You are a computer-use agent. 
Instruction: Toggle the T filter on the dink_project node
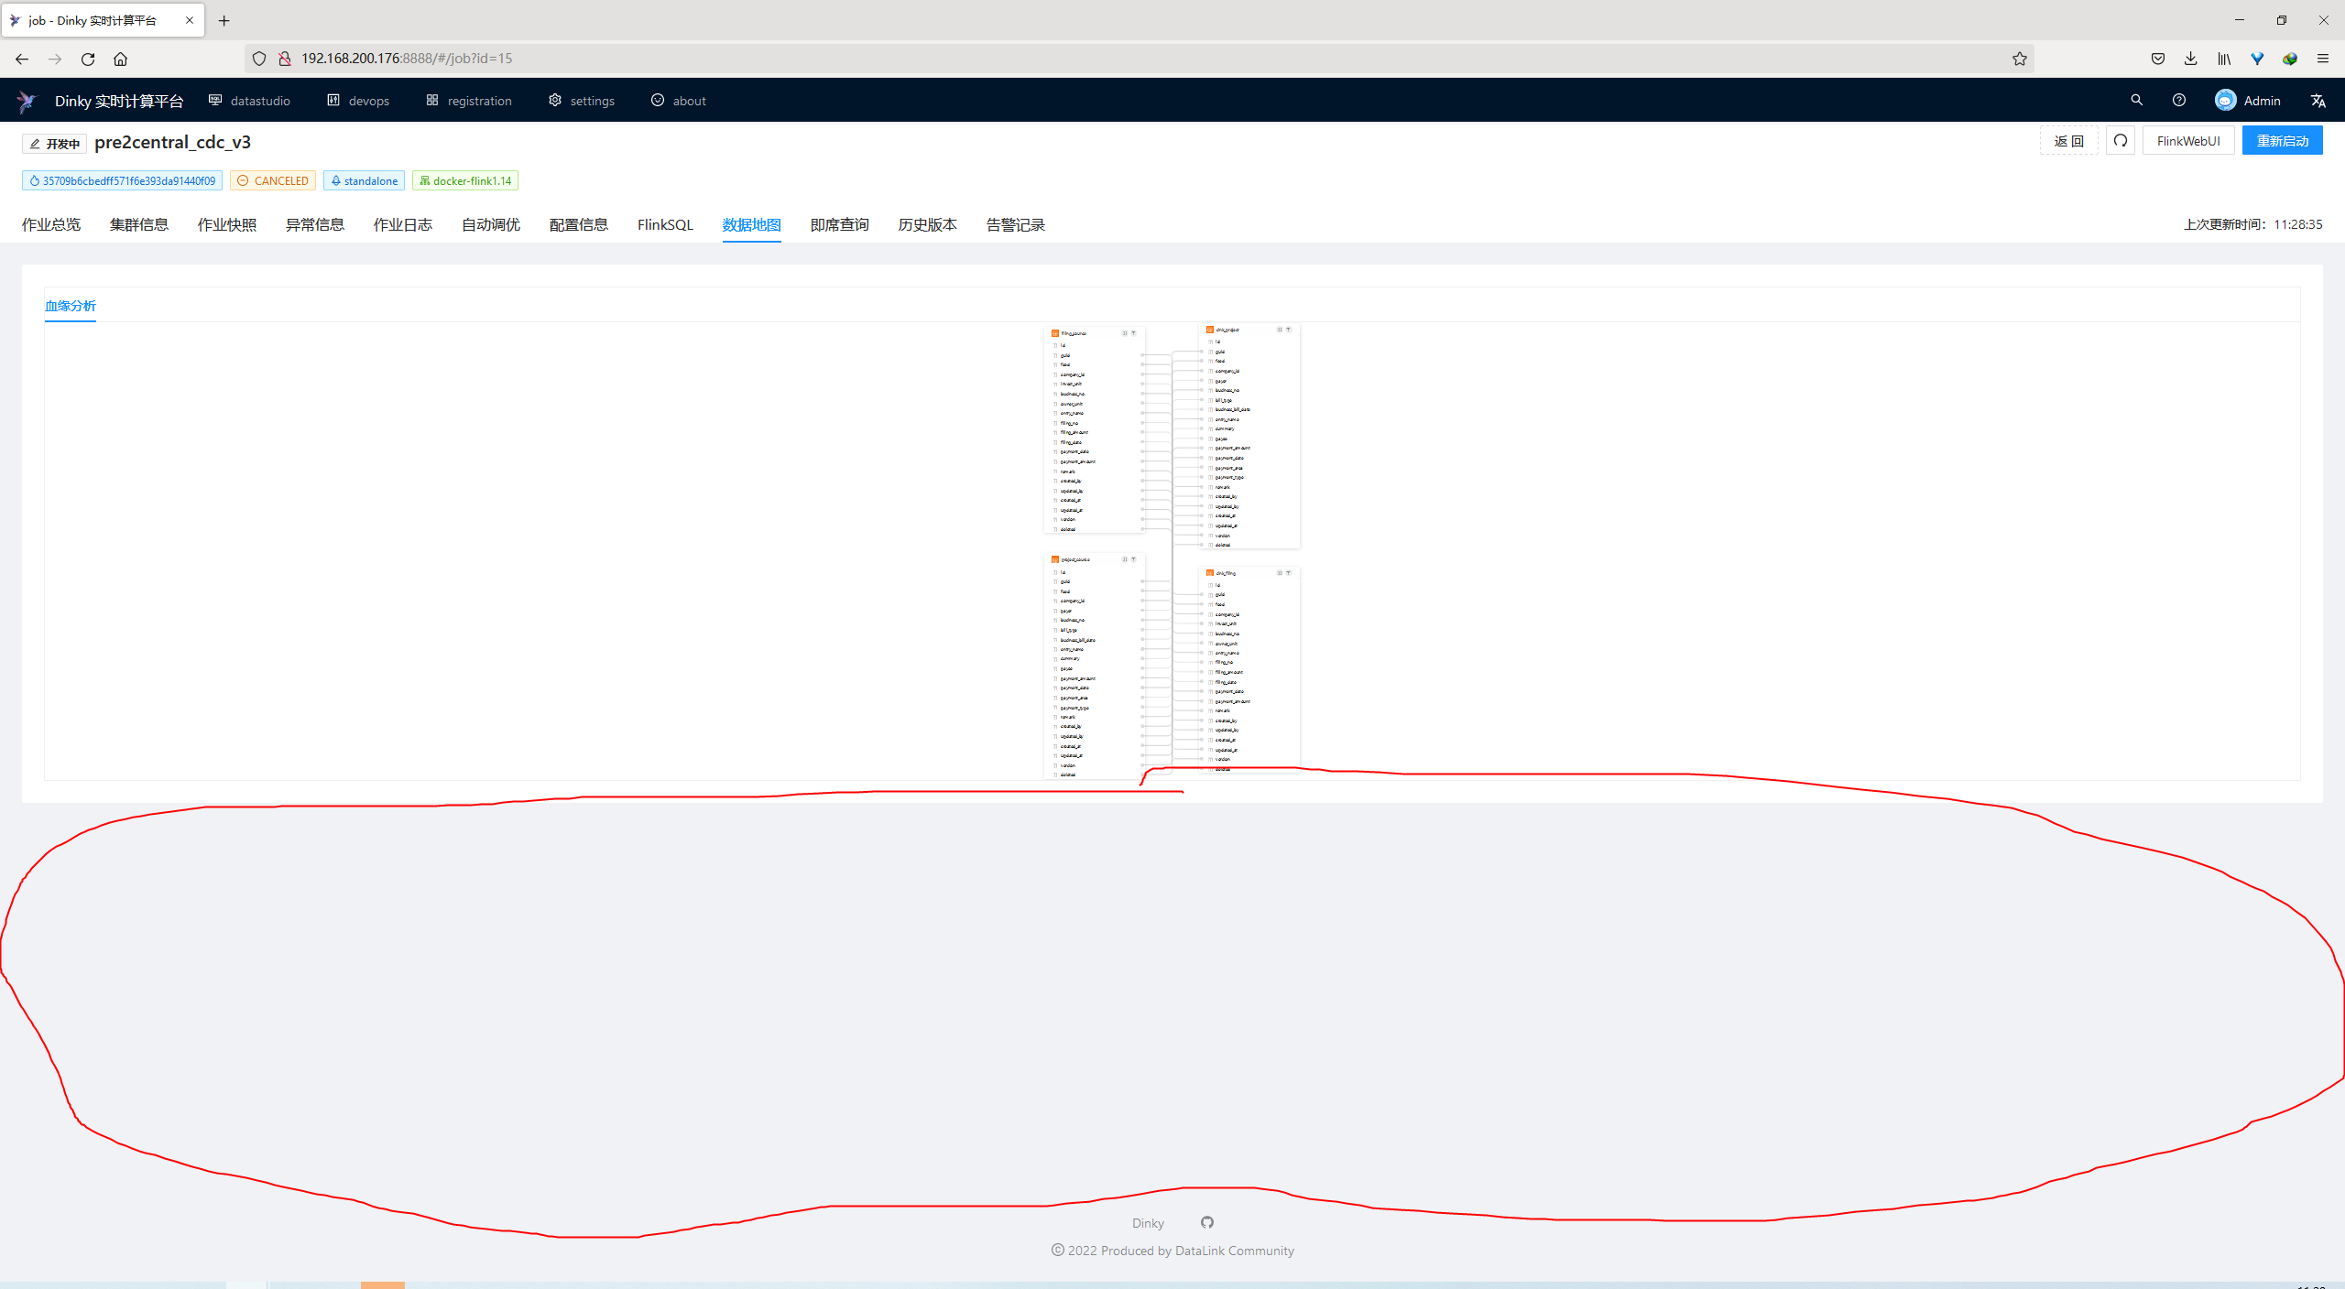(1290, 330)
